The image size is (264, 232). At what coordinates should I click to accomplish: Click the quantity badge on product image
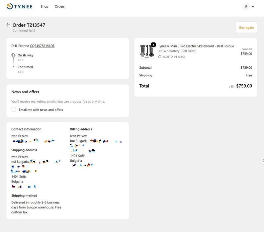tap(153, 45)
